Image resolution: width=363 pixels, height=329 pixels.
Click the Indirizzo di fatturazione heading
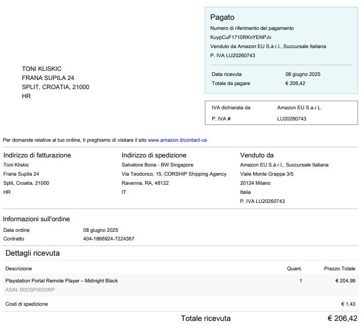(x=37, y=155)
